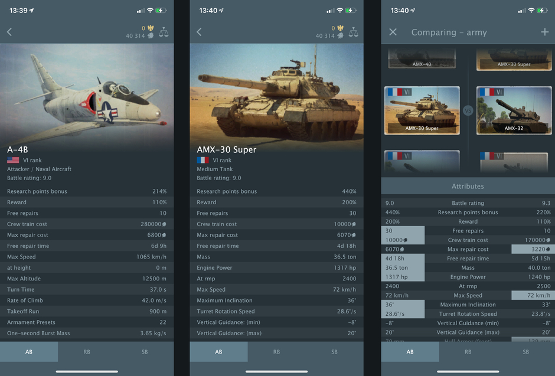This screenshot has width=555, height=376.
Task: Select AB tab on AMX-30 Super screen
Action: [218, 352]
